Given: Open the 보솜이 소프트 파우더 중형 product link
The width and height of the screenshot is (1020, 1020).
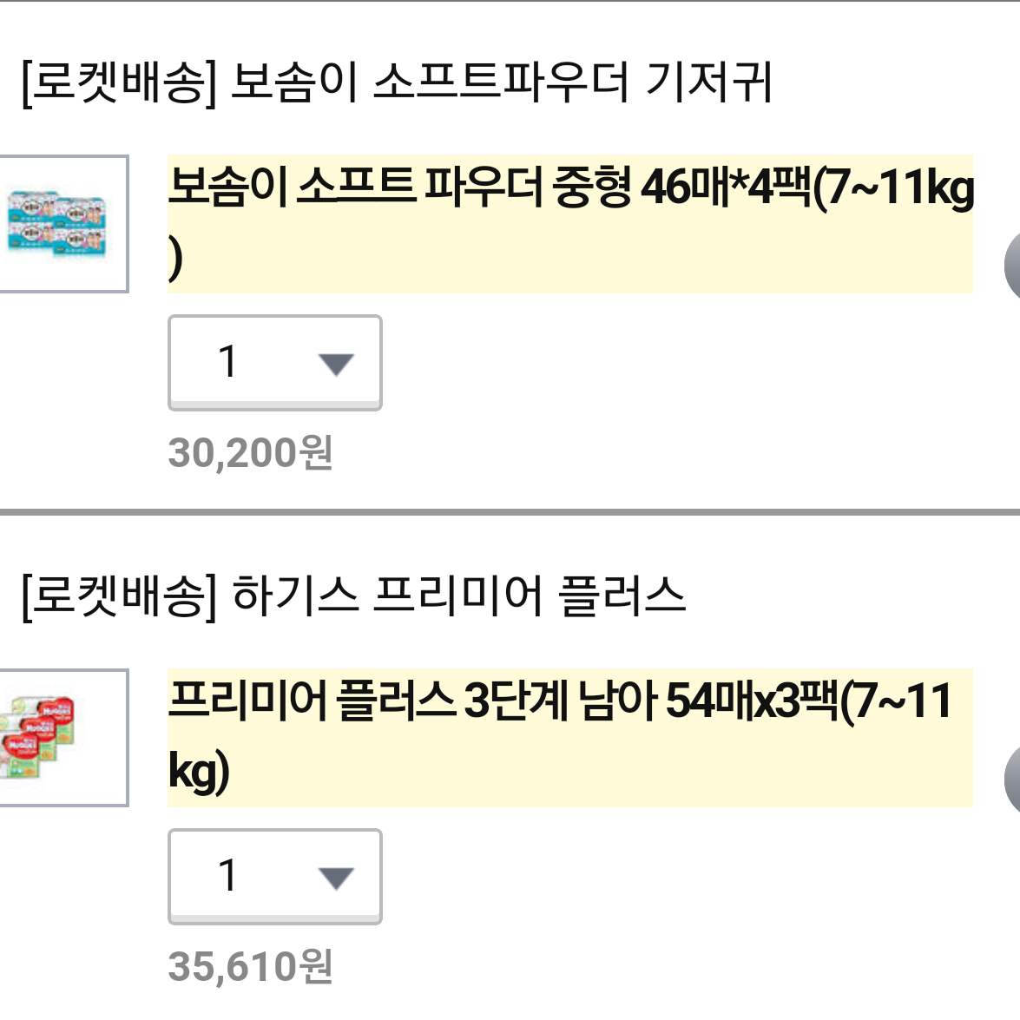Looking at the screenshot, I should pyautogui.click(x=570, y=223).
